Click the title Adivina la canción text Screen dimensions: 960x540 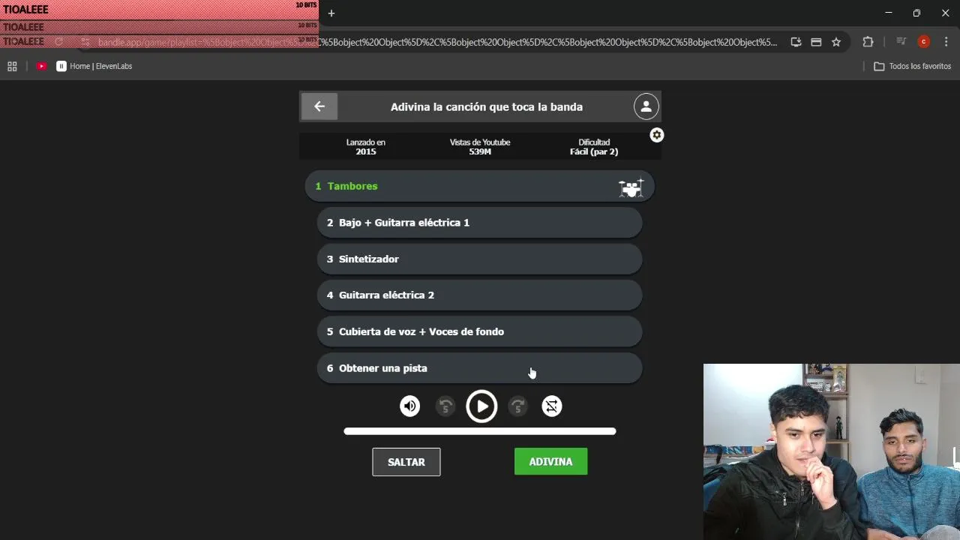tap(487, 107)
